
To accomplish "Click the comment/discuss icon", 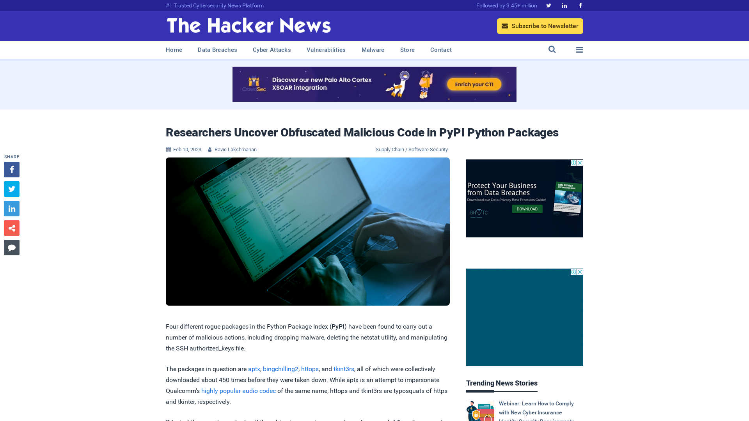I will click(x=11, y=247).
